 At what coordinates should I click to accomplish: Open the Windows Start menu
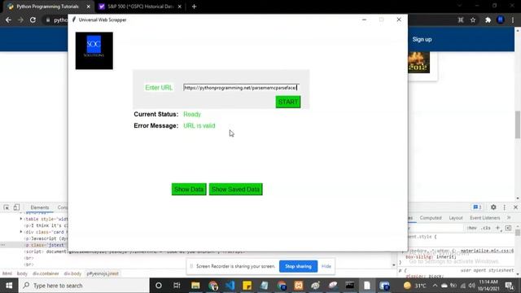point(9,286)
